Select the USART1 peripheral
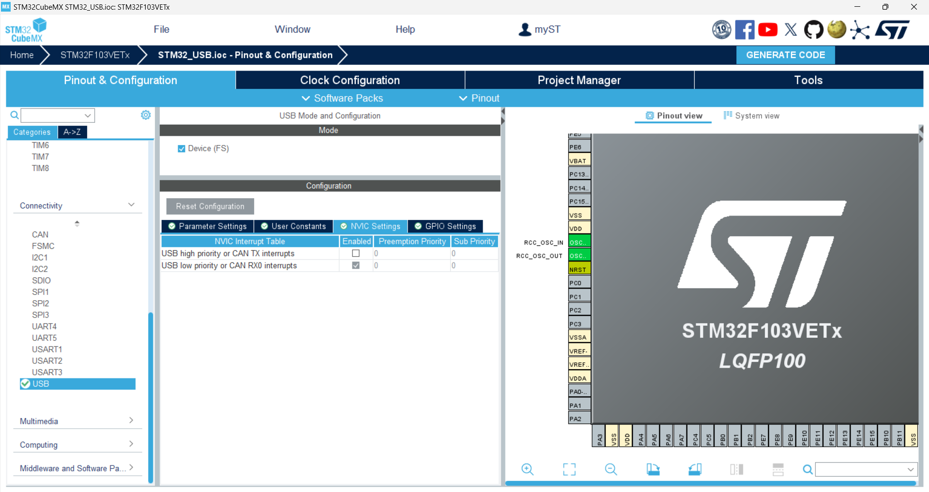This screenshot has width=929, height=492. pyautogui.click(x=47, y=349)
